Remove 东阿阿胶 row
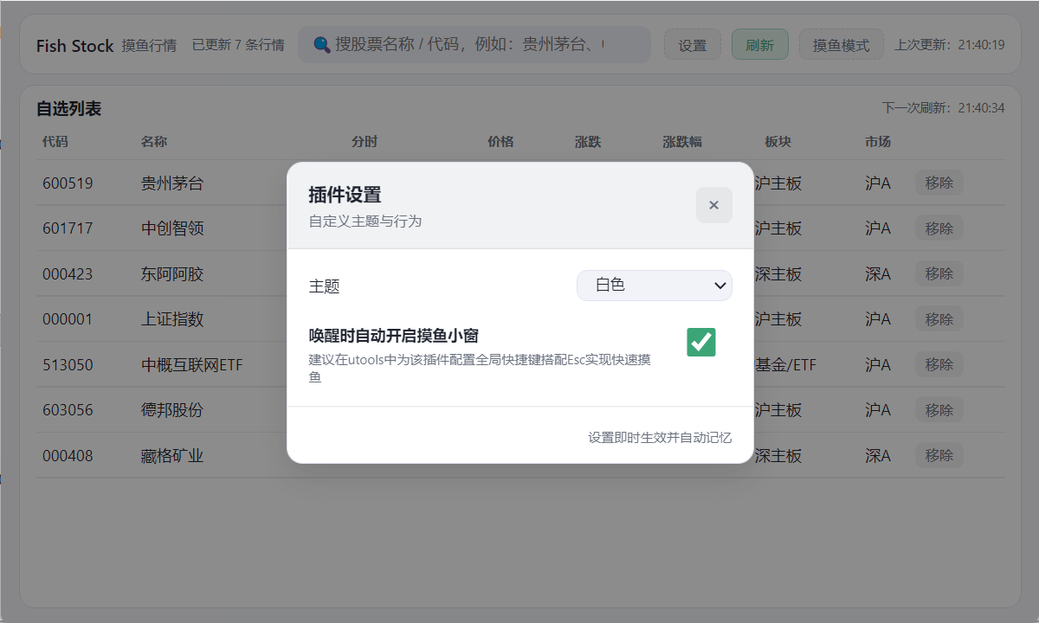 coord(939,273)
